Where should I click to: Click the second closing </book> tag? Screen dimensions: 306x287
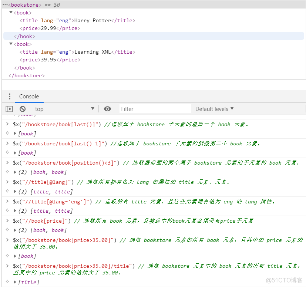24,68
